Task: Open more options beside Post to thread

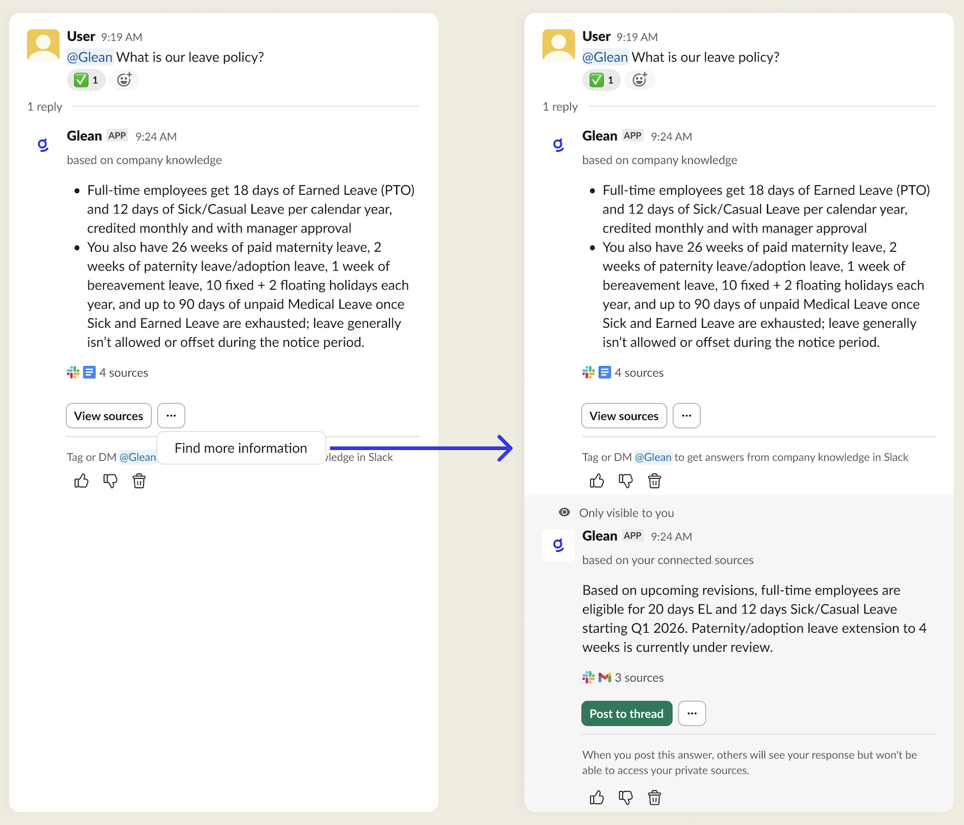Action: (x=691, y=714)
